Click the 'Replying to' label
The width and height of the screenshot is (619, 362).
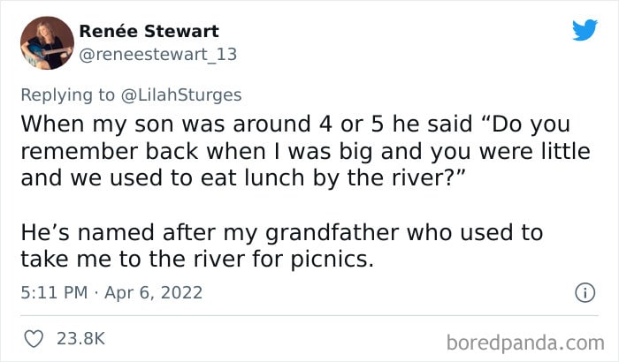click(x=67, y=95)
